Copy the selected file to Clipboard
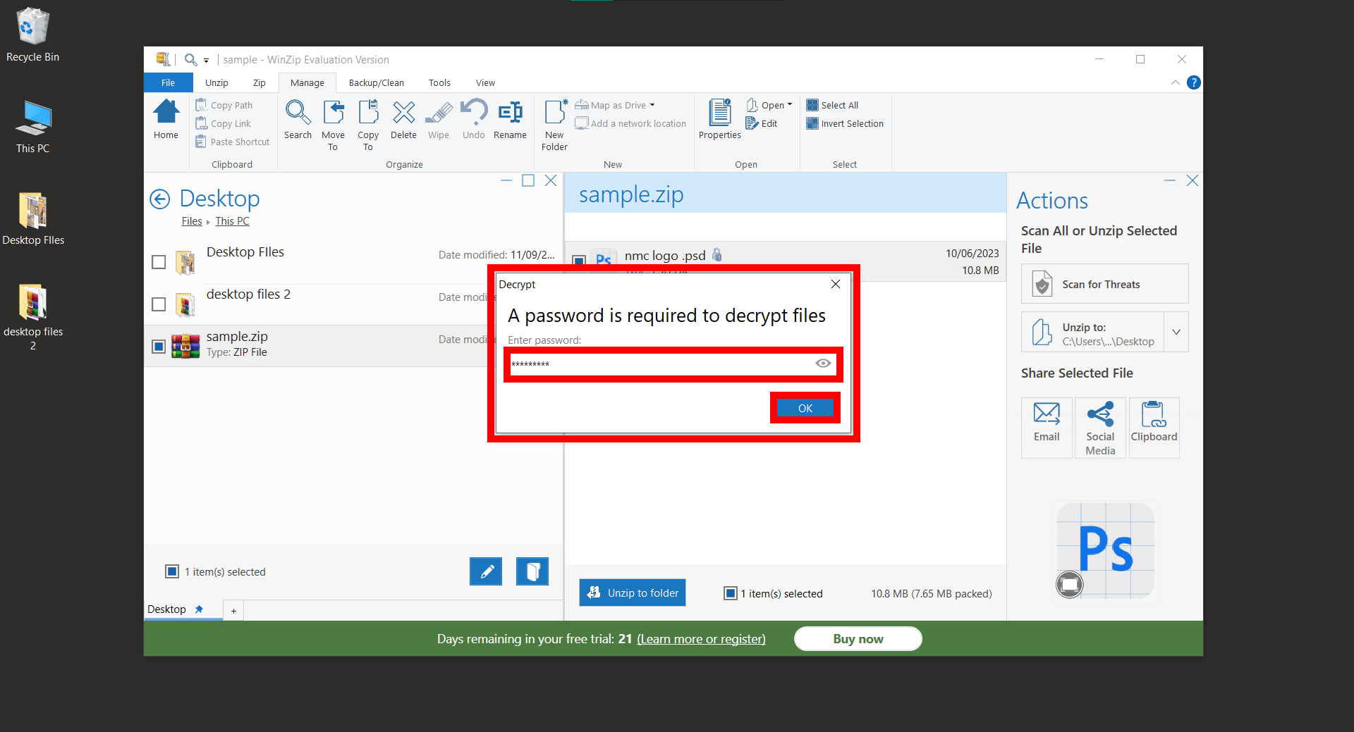The image size is (1354, 732). [x=1153, y=426]
